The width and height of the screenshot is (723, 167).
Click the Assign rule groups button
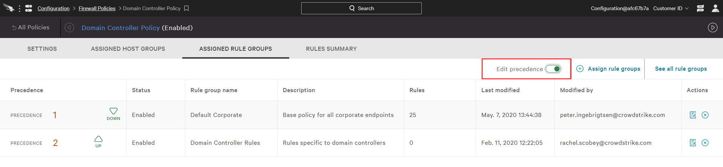[608, 69]
